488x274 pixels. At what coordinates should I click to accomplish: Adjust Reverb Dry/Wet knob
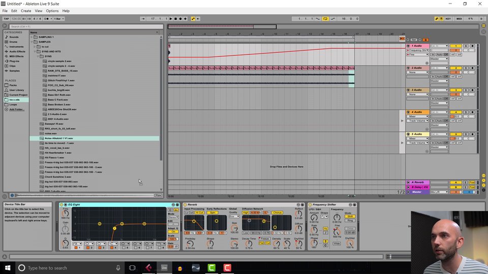pos(299,244)
